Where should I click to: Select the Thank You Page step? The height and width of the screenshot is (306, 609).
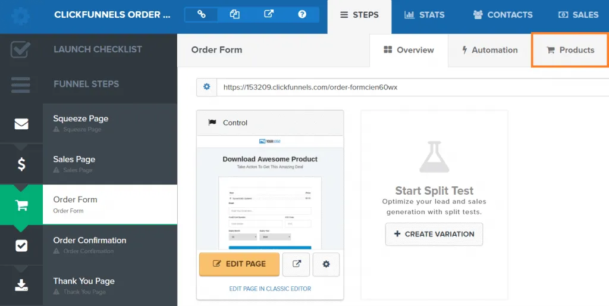tap(110, 286)
